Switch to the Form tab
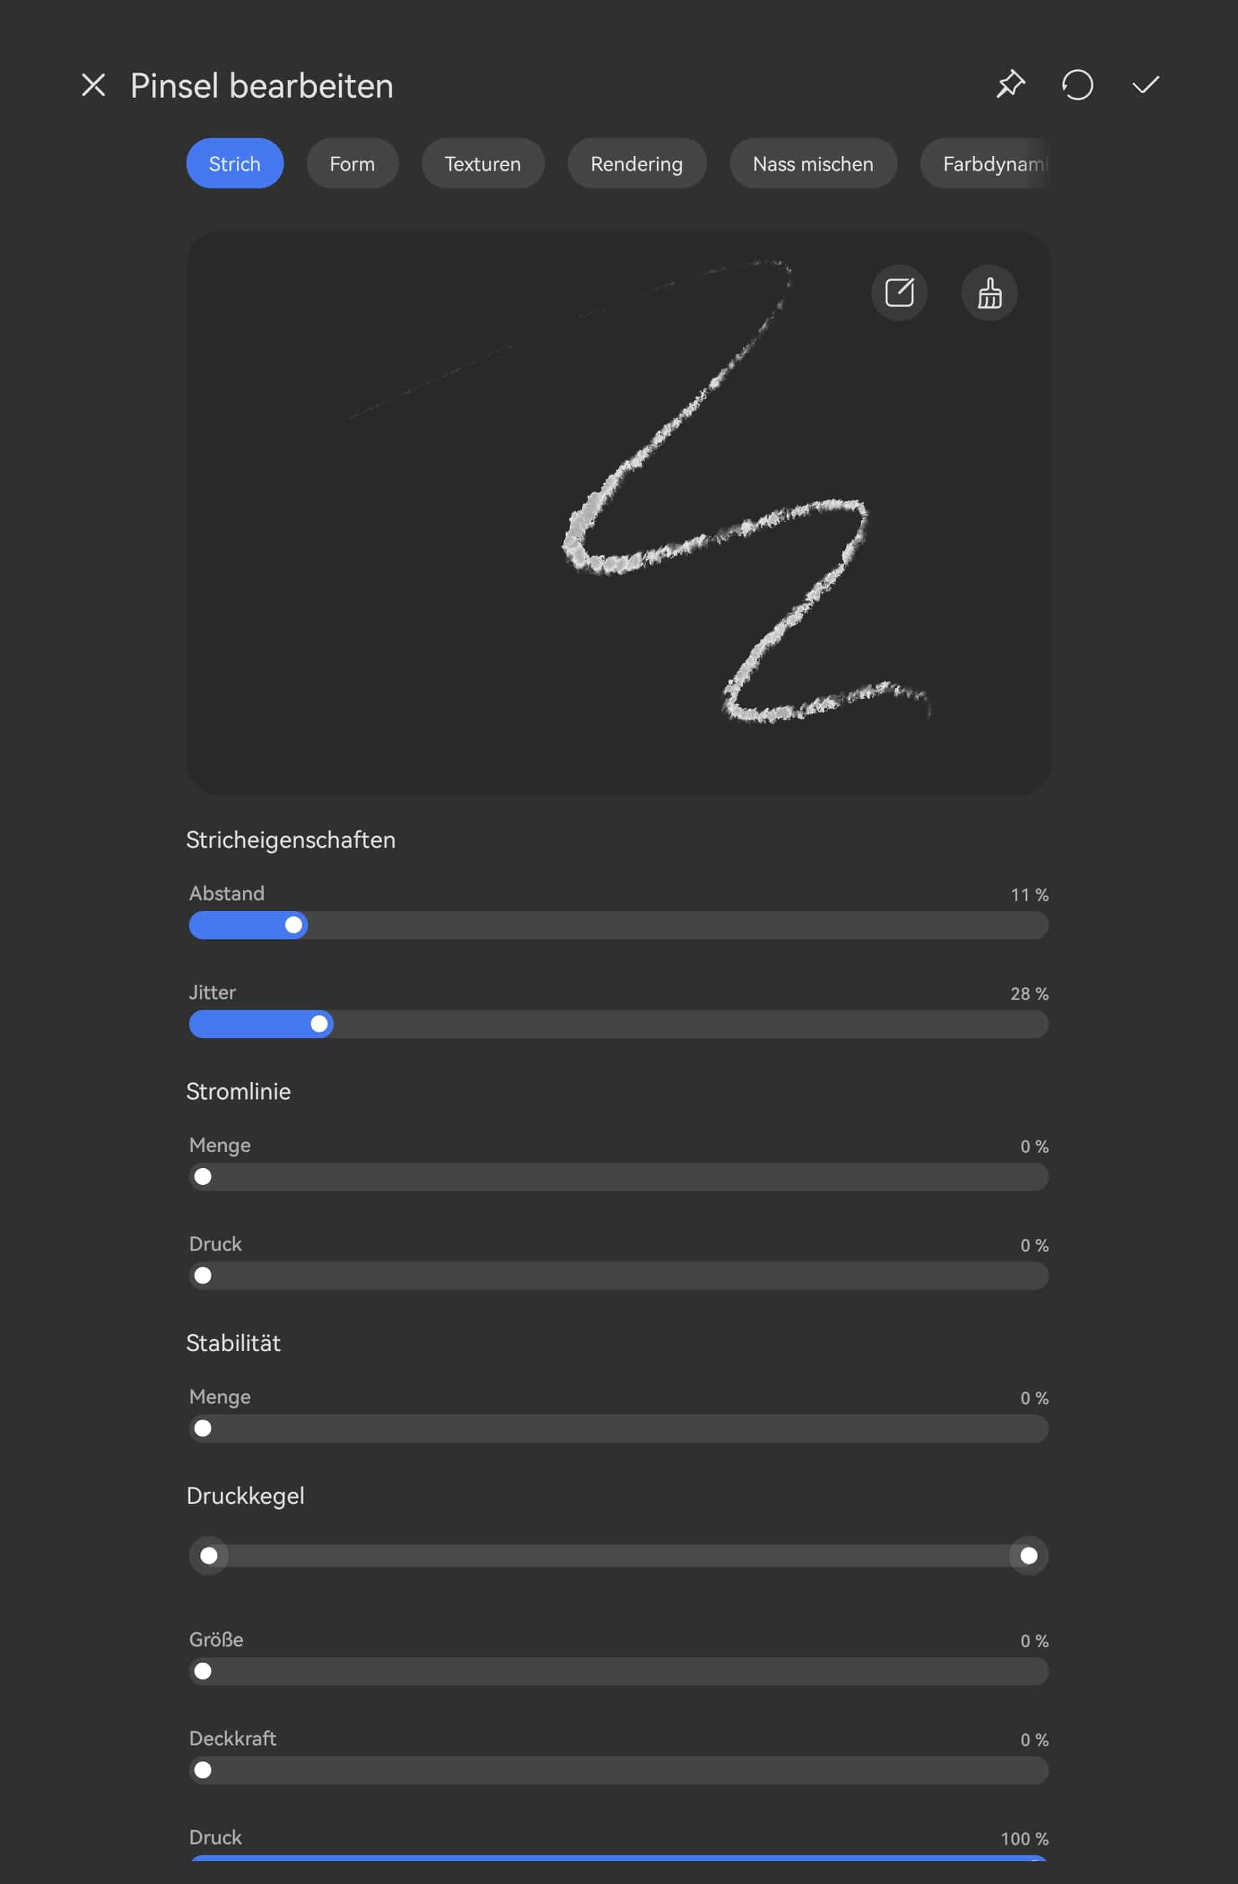 [353, 164]
